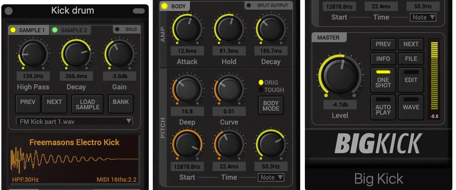Adjust the Sample 1 Decay knob

76,54
